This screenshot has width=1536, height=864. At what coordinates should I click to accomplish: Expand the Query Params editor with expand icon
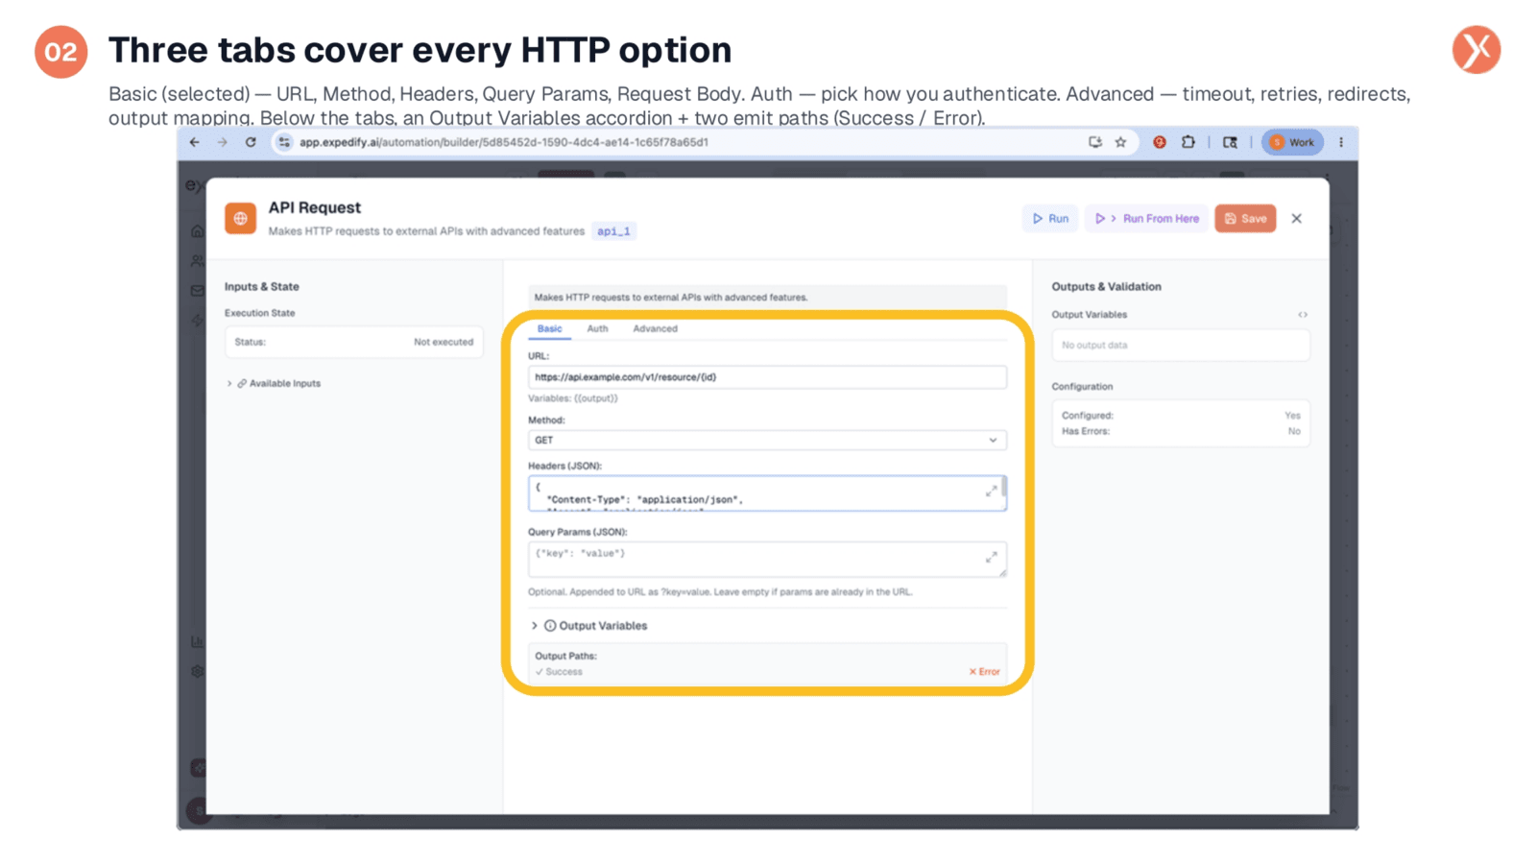[x=992, y=557]
